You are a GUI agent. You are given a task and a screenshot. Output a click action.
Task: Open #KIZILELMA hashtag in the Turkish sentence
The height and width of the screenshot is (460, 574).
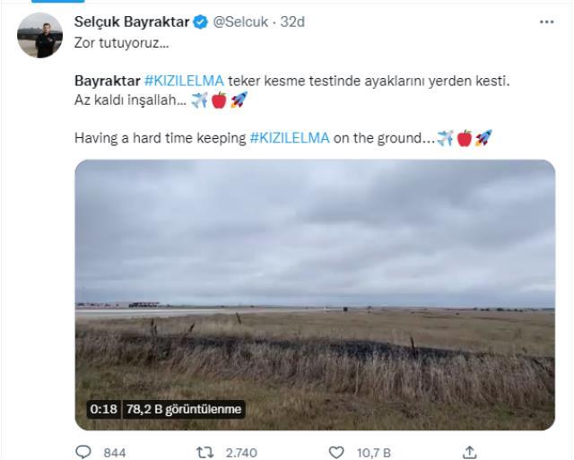pyautogui.click(x=185, y=81)
